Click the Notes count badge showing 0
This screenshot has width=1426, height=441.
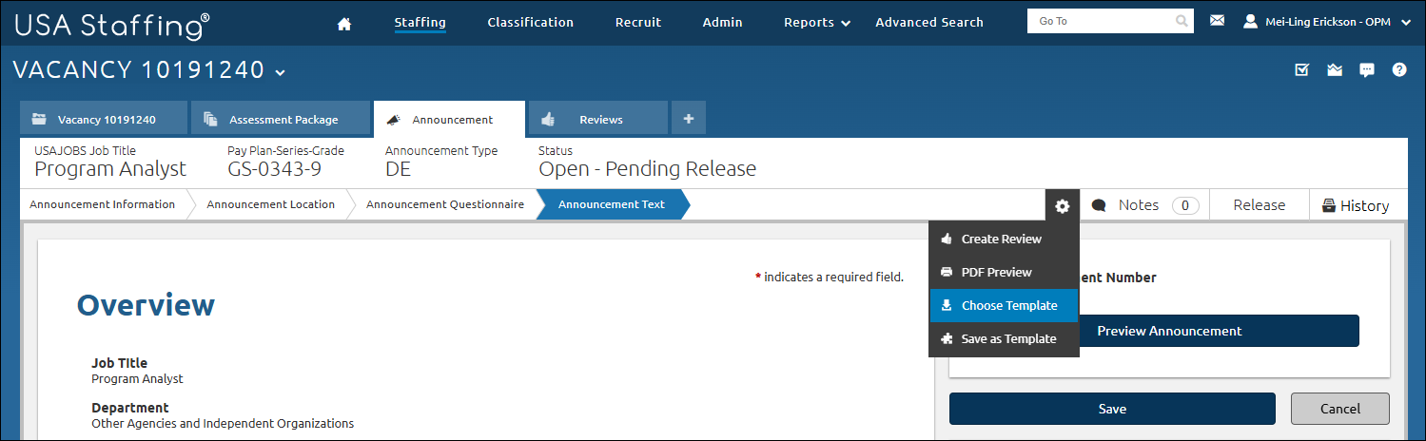1184,204
